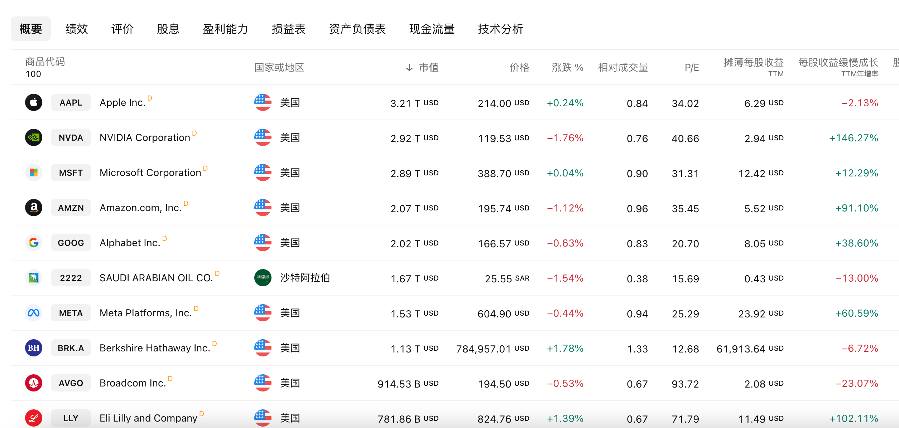This screenshot has height=428, width=899.
Task: Click the Meta logo icon
Action: coord(34,313)
